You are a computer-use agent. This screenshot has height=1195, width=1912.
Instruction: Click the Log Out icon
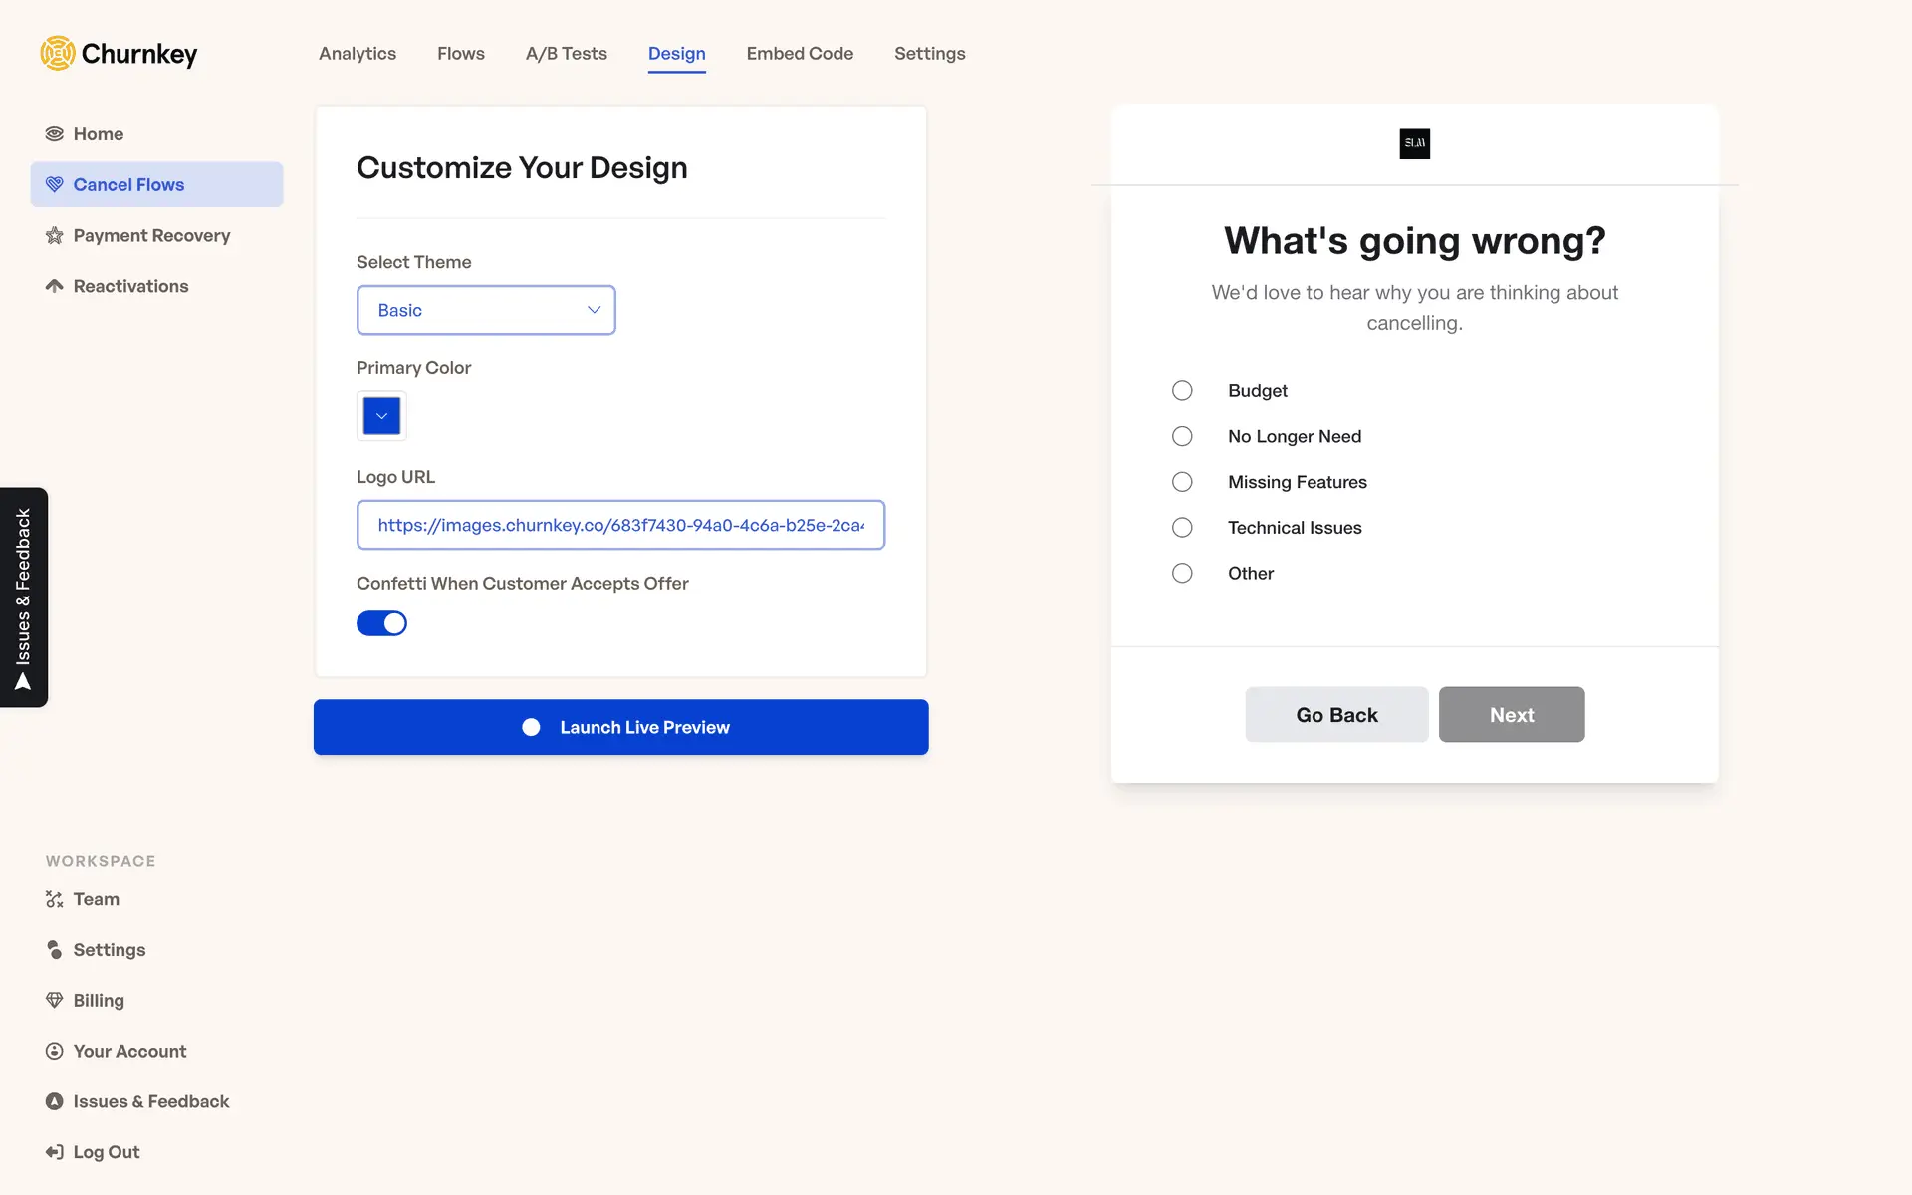(x=55, y=1152)
